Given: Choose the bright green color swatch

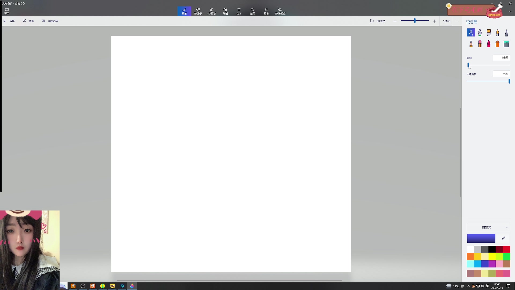Looking at the screenshot, I should tap(506, 256).
